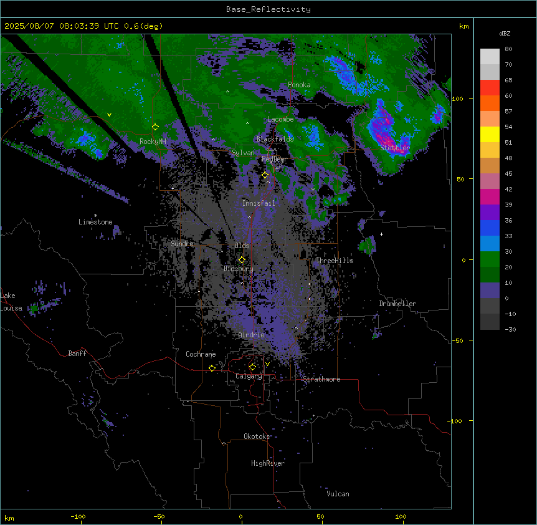Click the green 30 dBZ legend swatch
The width and height of the screenshot is (537, 525).
490,259
